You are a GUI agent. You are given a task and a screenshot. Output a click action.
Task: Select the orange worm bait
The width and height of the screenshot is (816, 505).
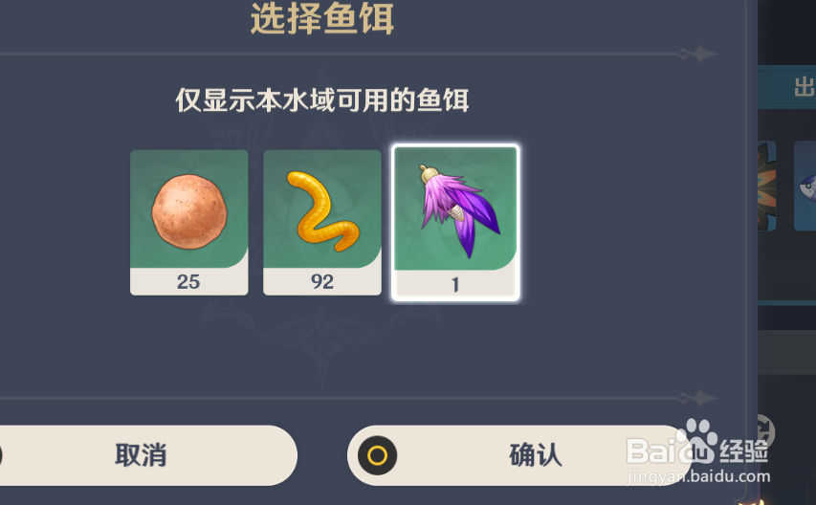pos(322,222)
